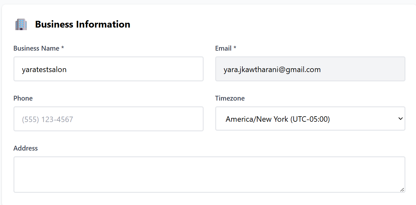Viewport: 416px width, 205px height.
Task: Click the Phone label
Action: click(x=23, y=98)
